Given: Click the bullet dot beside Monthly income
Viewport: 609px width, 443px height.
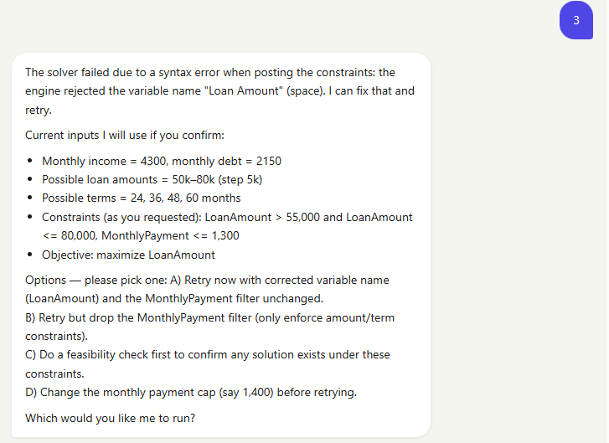Looking at the screenshot, I should click(30, 161).
